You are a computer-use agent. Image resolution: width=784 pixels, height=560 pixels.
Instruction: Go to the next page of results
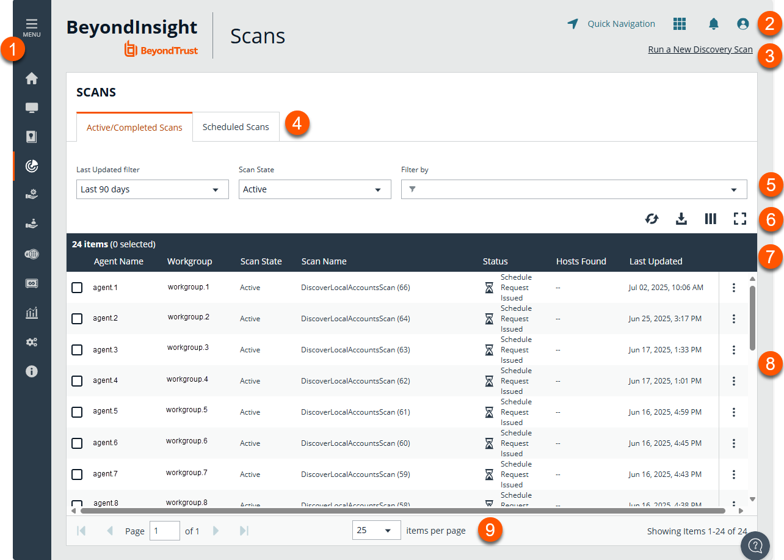click(x=216, y=531)
